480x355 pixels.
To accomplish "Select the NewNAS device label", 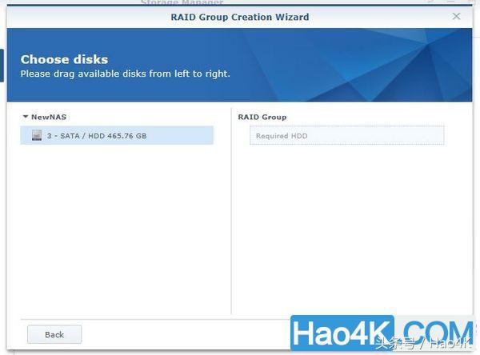I will point(49,117).
